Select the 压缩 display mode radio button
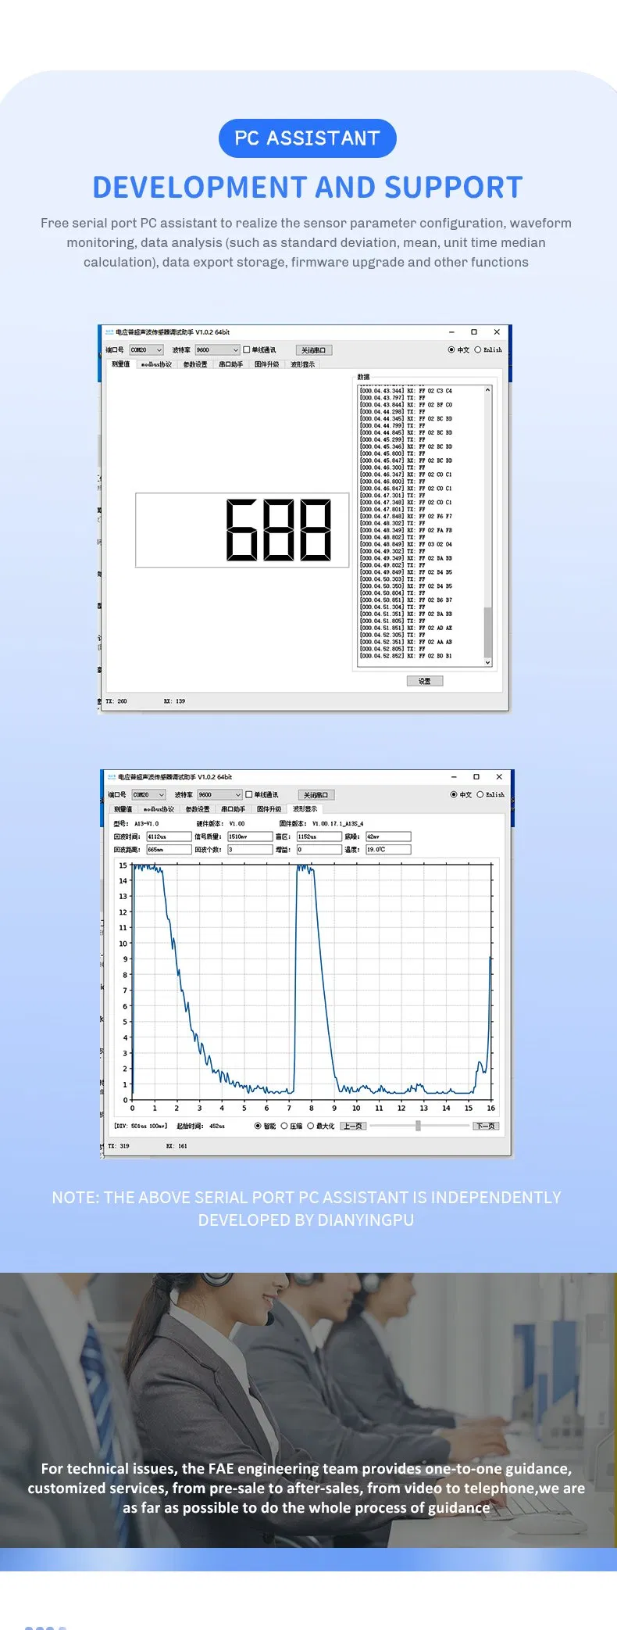Viewport: 617px width, 1630px height. point(284,1127)
